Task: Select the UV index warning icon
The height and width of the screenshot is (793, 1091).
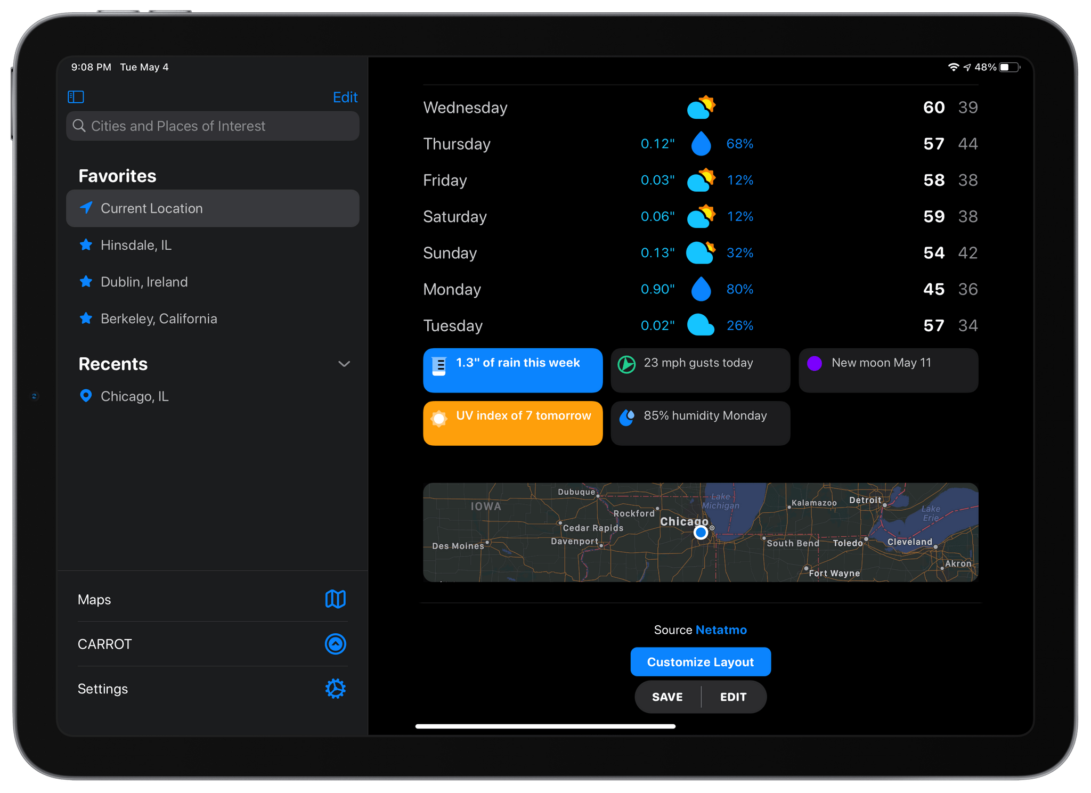Action: tap(441, 415)
